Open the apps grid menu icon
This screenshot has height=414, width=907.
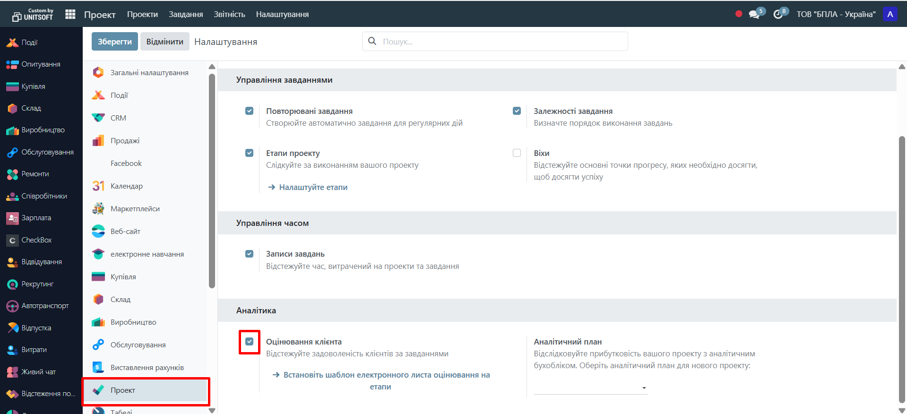(x=70, y=14)
